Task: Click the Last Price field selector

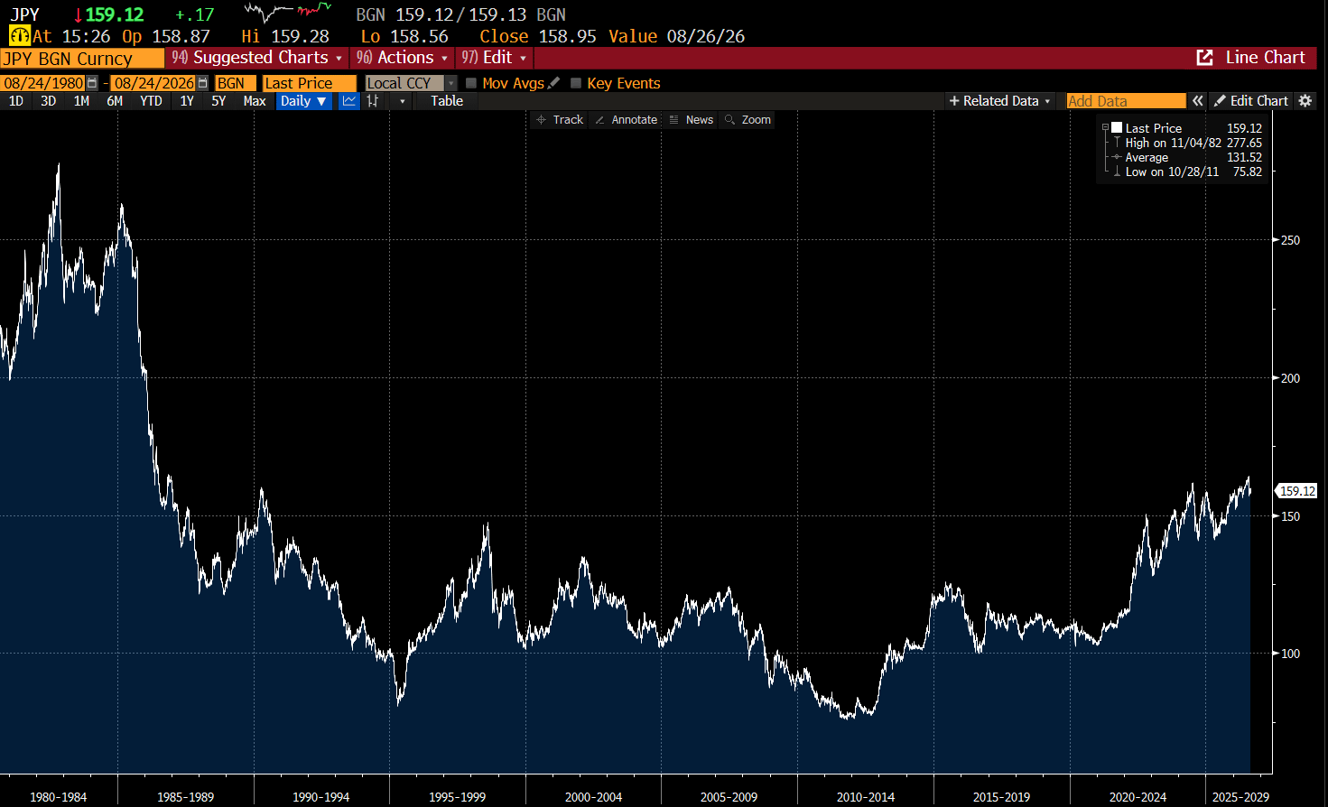Action: 310,83
